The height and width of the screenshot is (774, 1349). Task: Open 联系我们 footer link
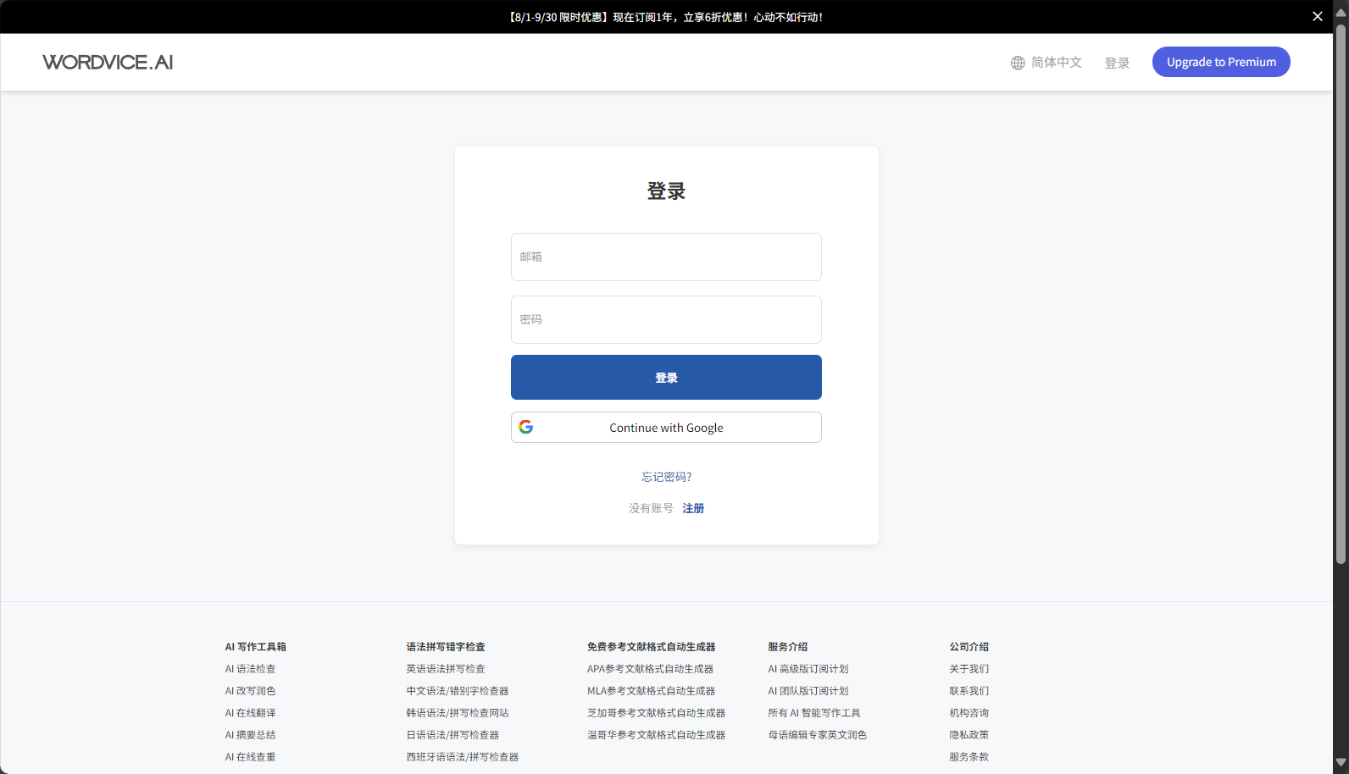[969, 691]
